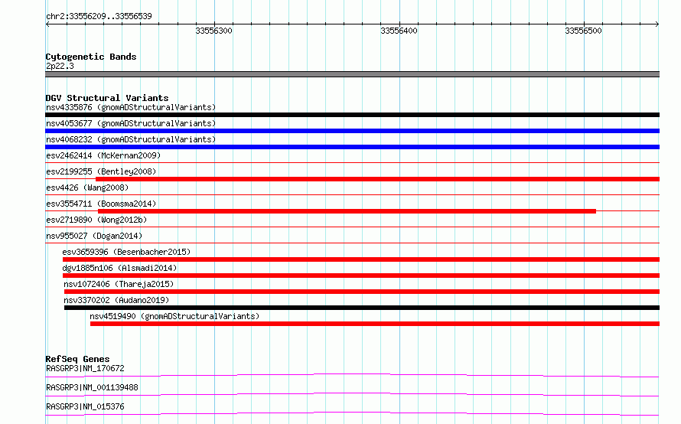This screenshot has width=681, height=424.
Task: Open esv3554711 (Boomsma2014) label
Action: (x=101, y=204)
